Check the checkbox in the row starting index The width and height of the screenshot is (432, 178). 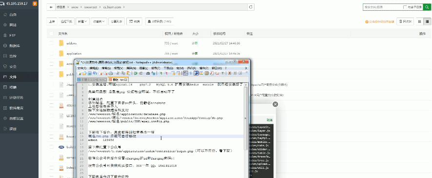52,168
